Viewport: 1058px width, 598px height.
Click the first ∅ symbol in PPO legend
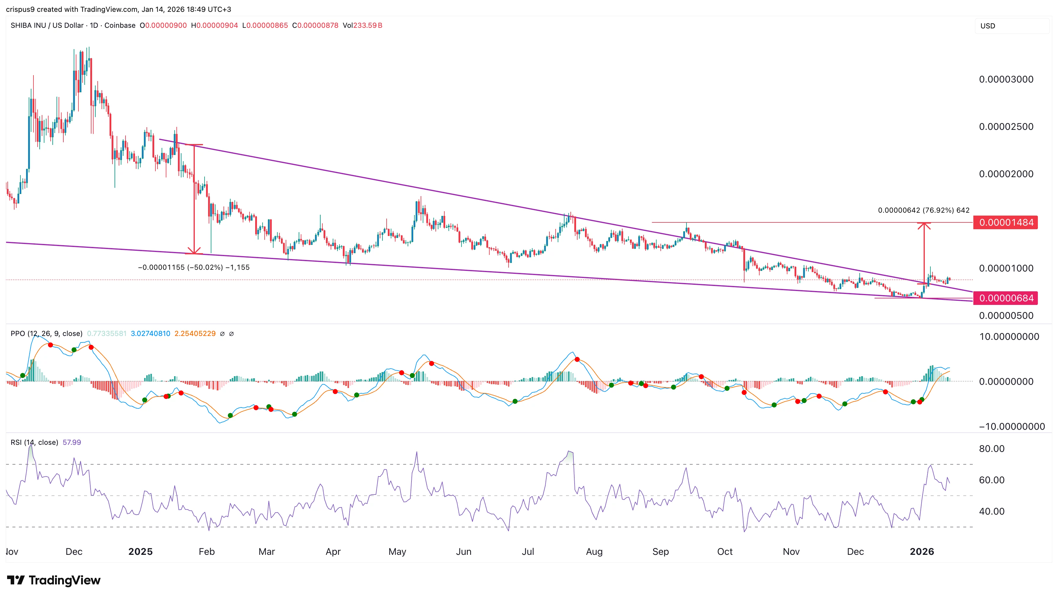point(222,334)
